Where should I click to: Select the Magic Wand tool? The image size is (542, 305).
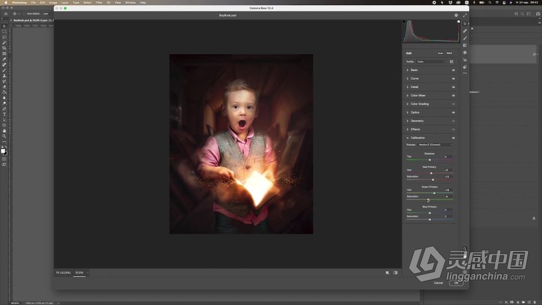tap(4, 42)
